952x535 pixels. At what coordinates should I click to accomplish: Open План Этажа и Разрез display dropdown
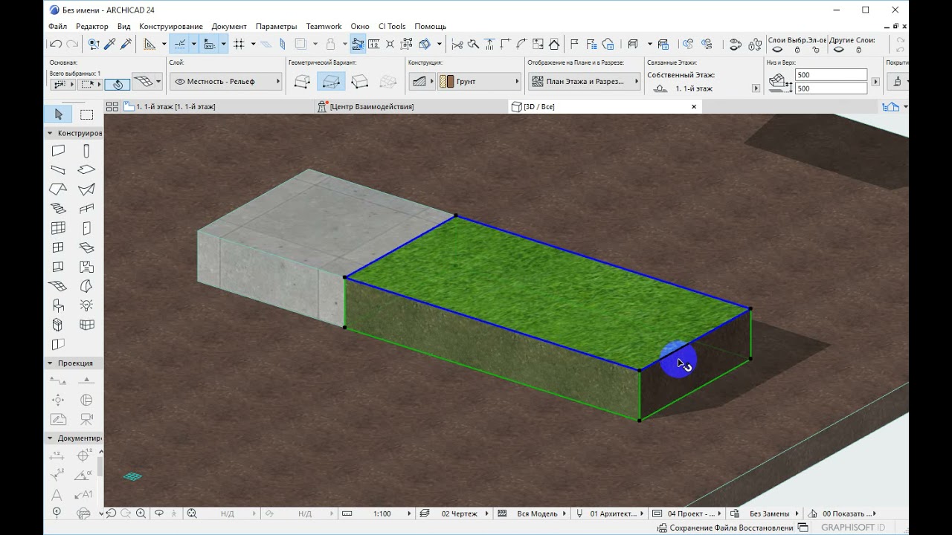(x=585, y=82)
